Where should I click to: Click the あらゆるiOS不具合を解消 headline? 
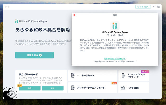tap(43, 30)
